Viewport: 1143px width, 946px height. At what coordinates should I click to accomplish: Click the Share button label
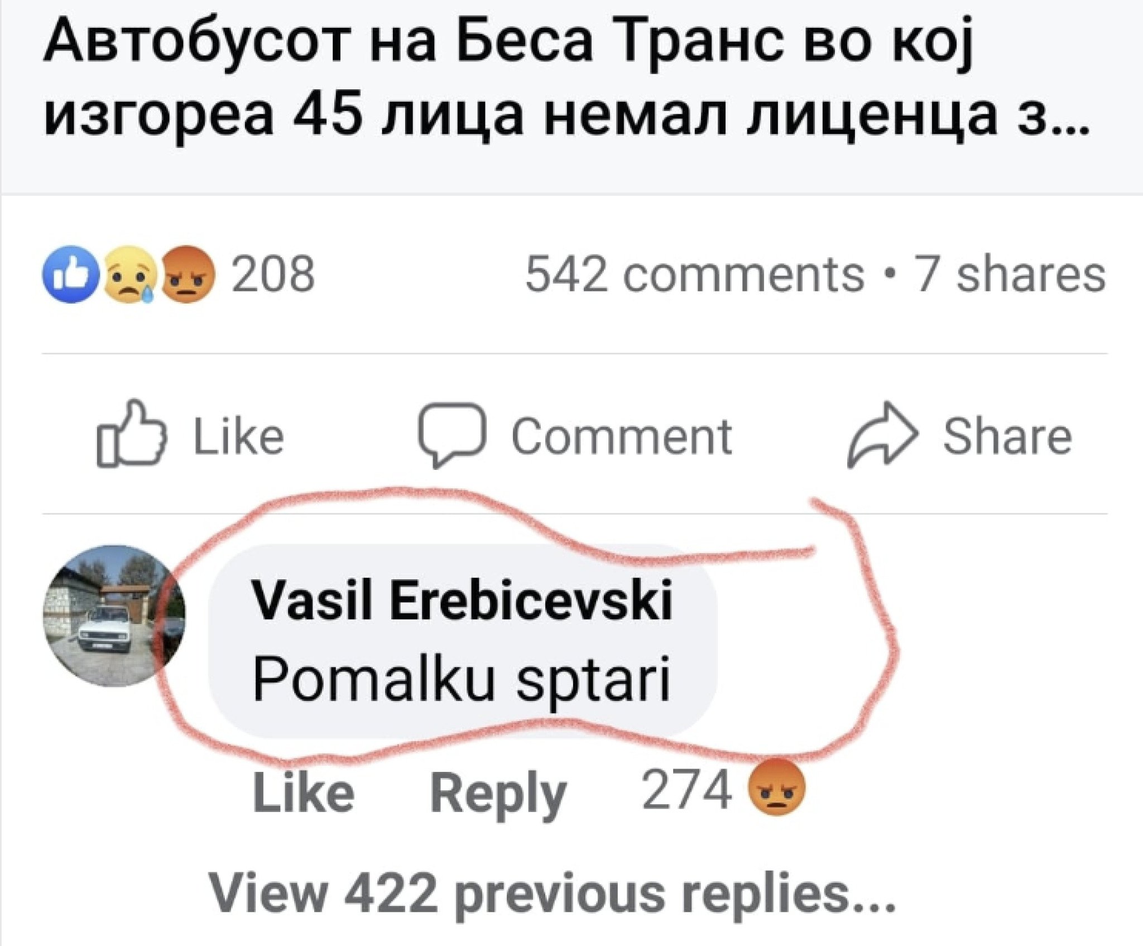(1007, 436)
